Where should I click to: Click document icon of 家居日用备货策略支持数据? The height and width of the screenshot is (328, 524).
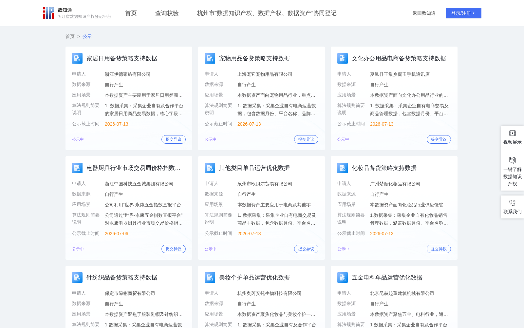coord(77,58)
